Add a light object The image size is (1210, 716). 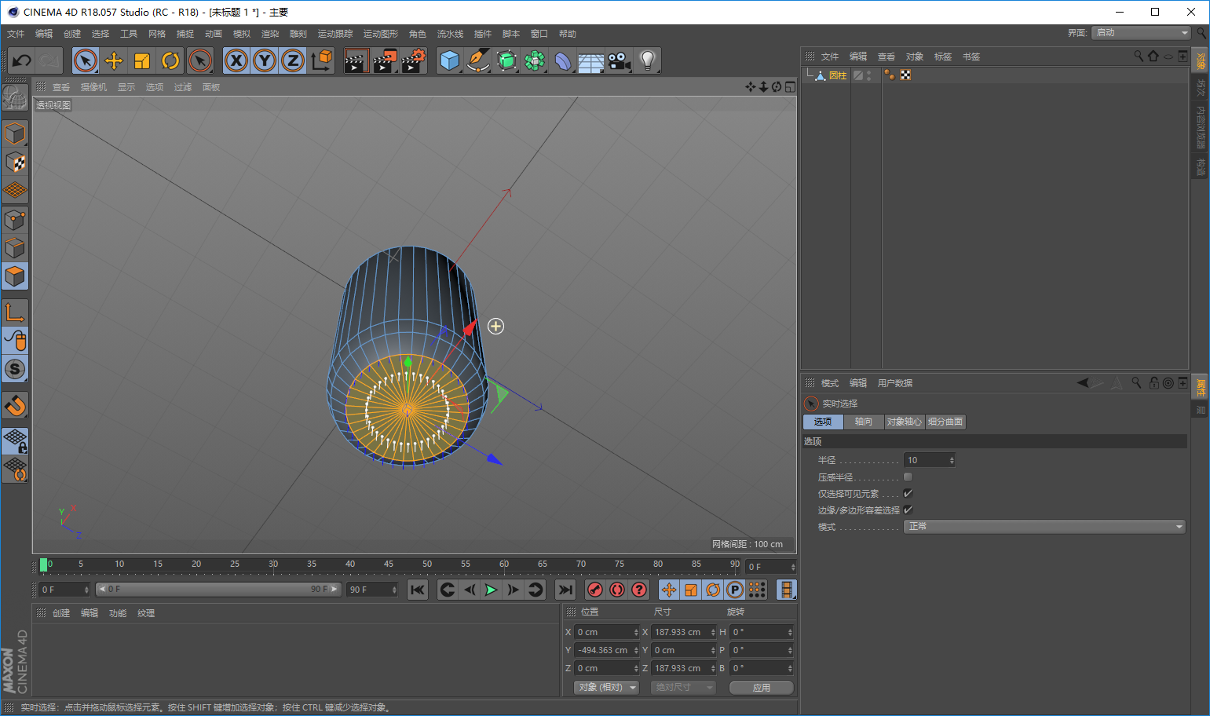pos(647,60)
